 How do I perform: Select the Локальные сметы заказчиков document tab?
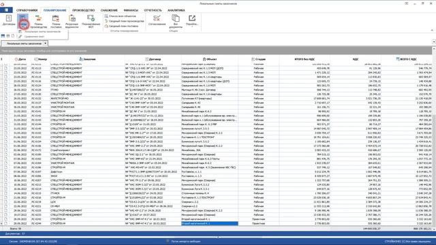point(24,44)
